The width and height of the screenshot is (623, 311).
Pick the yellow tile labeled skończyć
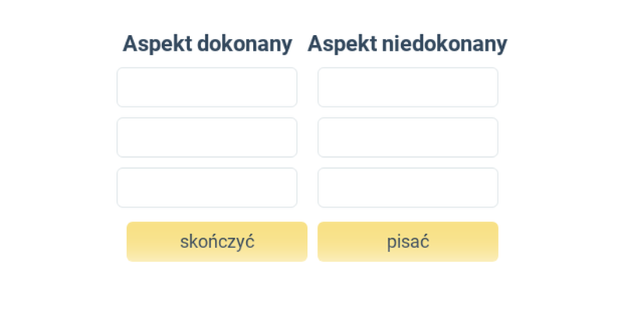[217, 242]
